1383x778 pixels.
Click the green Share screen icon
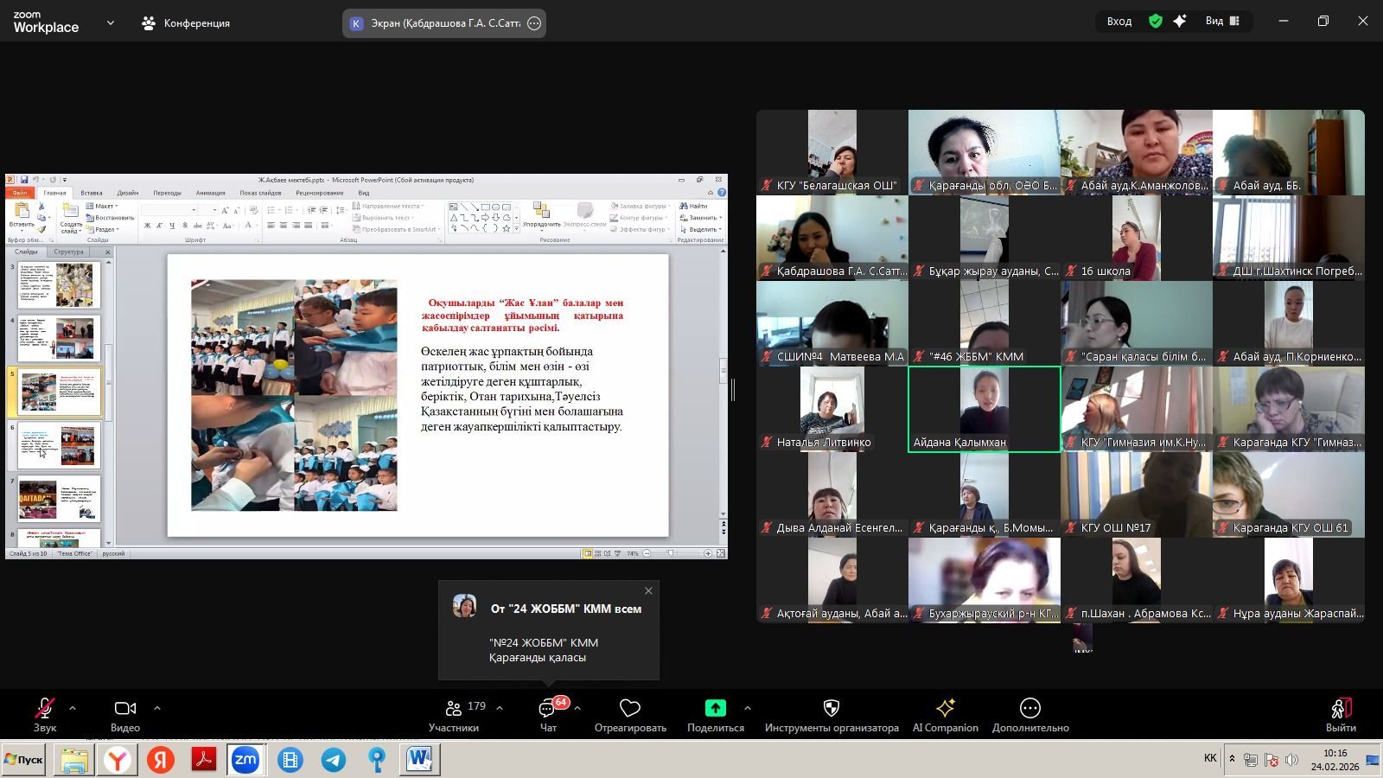(715, 708)
